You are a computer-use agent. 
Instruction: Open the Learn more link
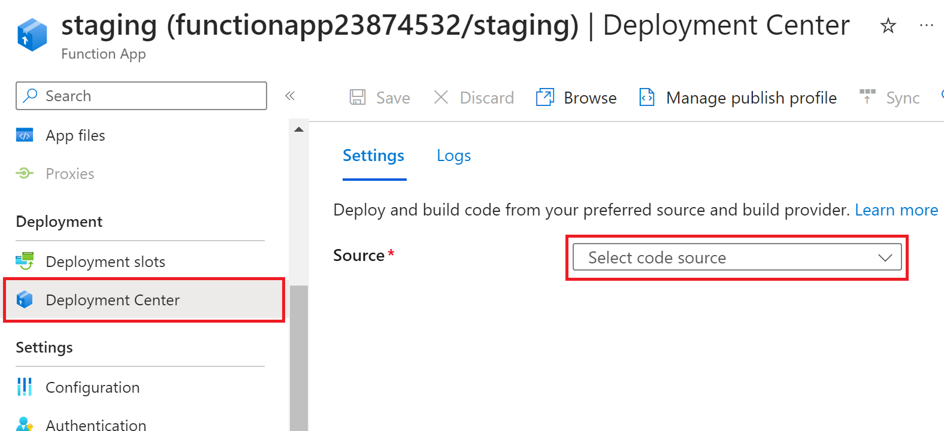point(896,210)
